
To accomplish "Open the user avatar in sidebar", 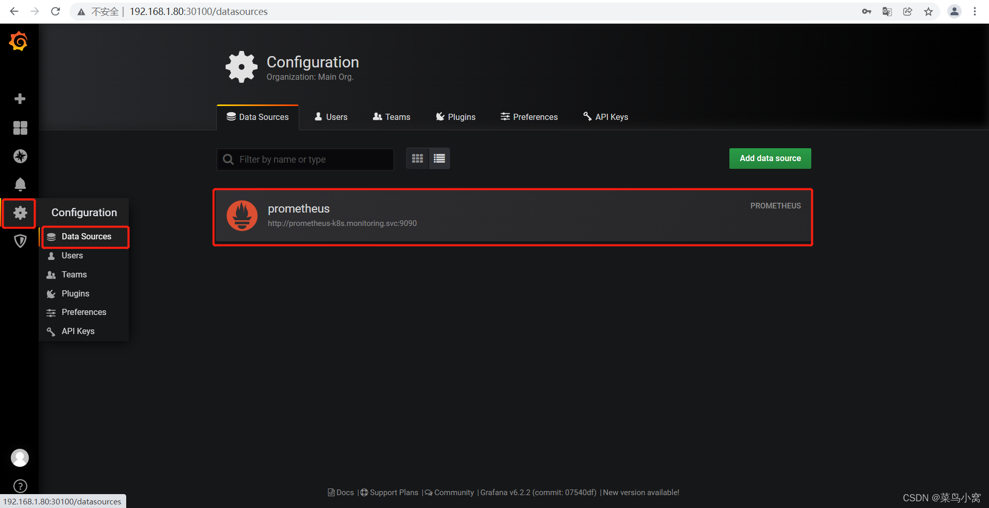I will pos(20,458).
